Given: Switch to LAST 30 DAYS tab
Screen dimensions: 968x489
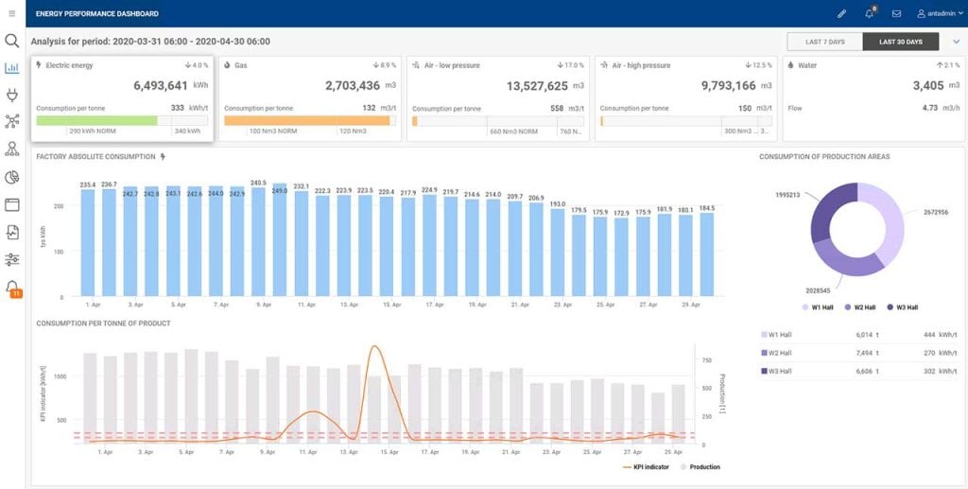Looking at the screenshot, I should point(901,42).
